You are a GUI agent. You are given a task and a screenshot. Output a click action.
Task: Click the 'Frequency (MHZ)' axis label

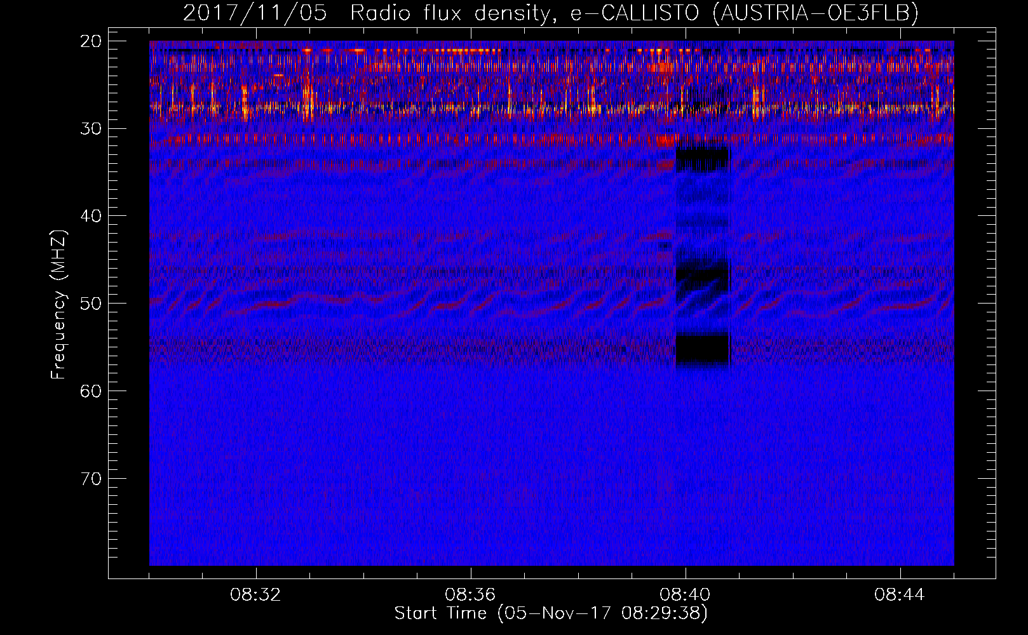coord(58,305)
